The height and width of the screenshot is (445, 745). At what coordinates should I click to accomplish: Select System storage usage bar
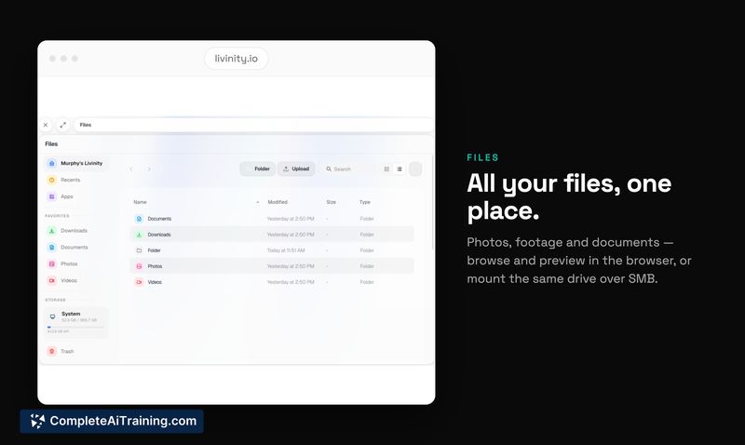coord(75,327)
